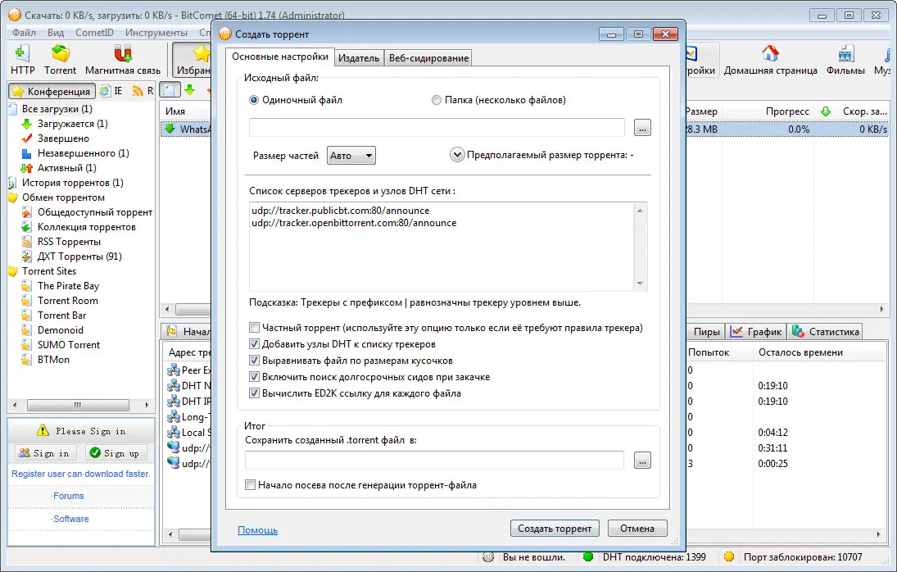Toggle Вычислить ED2K ссылку checkbox

pos(255,393)
